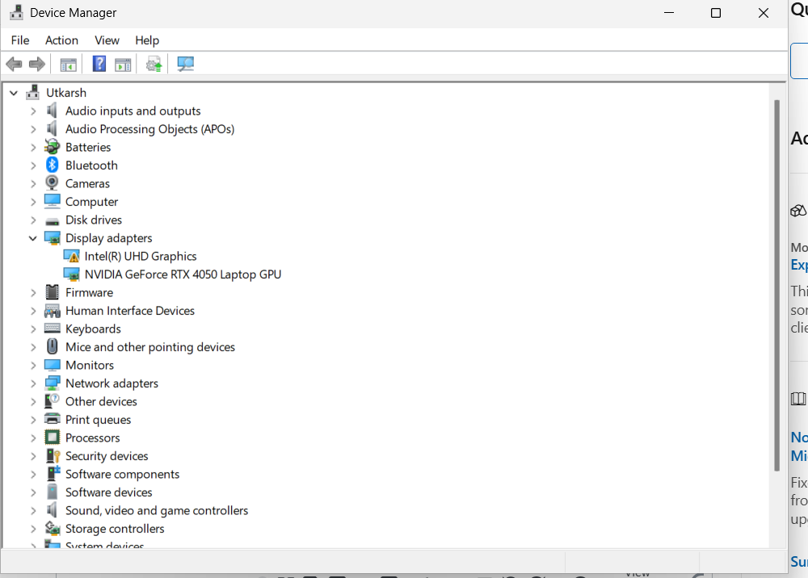Open the Help menu
The image size is (808, 578).
click(147, 40)
